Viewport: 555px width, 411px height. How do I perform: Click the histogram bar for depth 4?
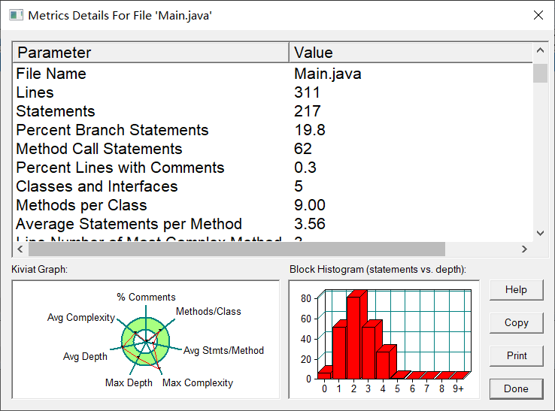[x=383, y=365]
